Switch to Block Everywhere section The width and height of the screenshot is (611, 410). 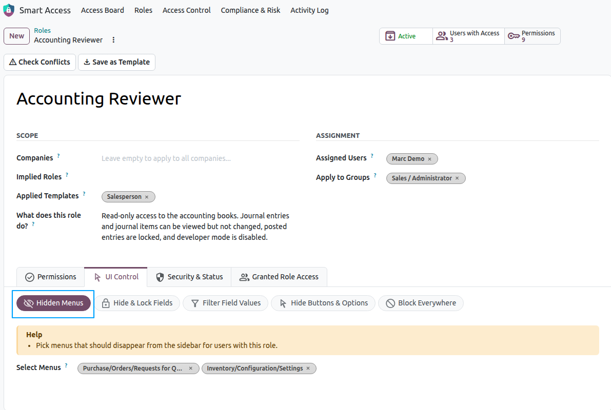click(x=421, y=303)
